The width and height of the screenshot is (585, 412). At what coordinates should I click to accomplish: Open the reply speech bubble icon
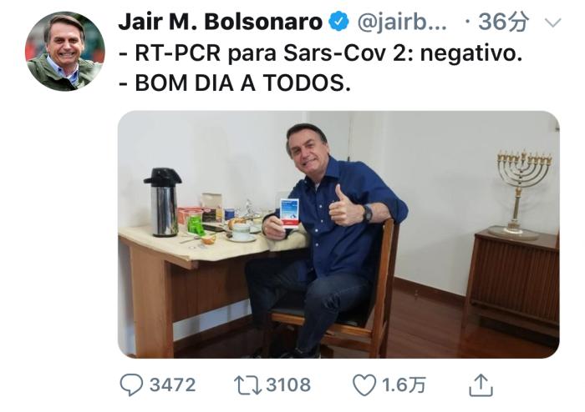(131, 384)
